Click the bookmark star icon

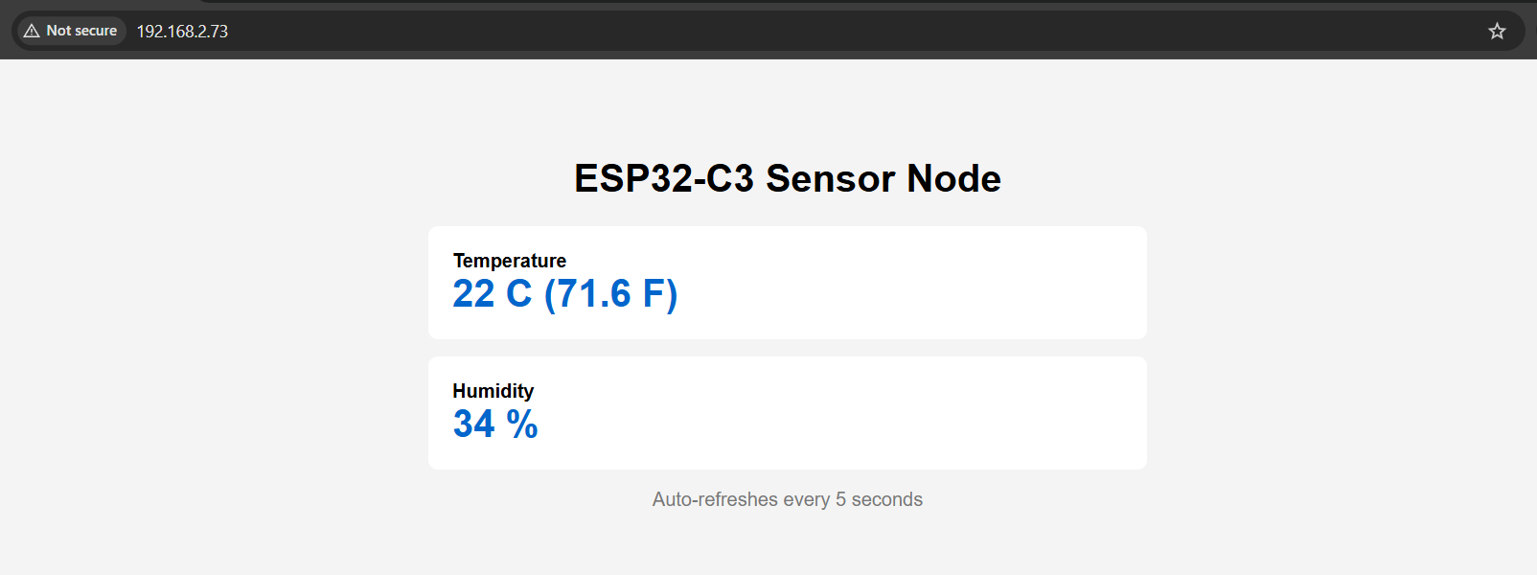pyautogui.click(x=1497, y=32)
